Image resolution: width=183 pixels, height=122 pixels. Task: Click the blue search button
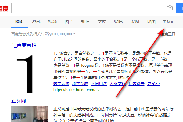point(180,8)
